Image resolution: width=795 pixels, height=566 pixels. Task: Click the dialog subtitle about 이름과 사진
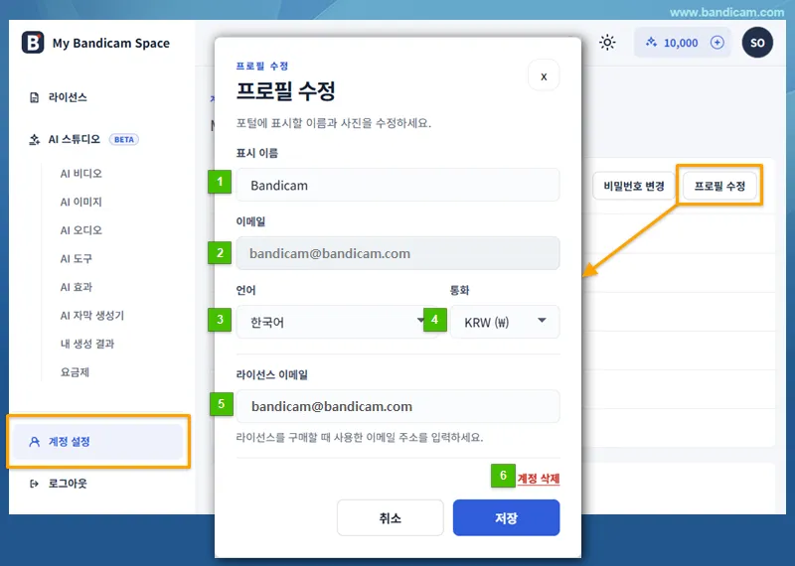tap(334, 123)
